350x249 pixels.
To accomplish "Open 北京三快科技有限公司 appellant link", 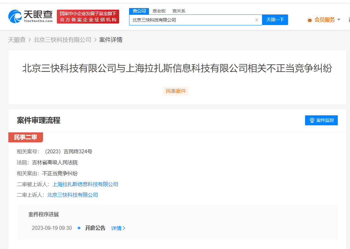I will click(x=73, y=195).
